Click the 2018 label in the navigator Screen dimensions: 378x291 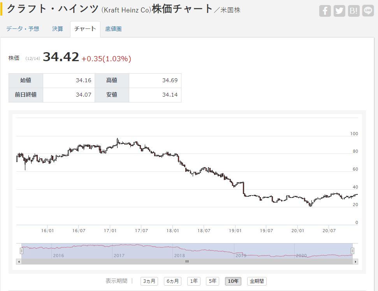click(179, 256)
